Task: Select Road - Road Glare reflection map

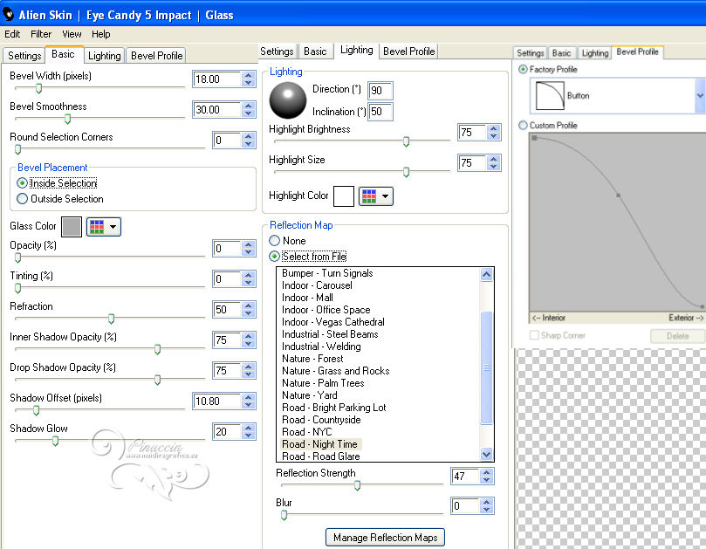Action: click(x=320, y=456)
